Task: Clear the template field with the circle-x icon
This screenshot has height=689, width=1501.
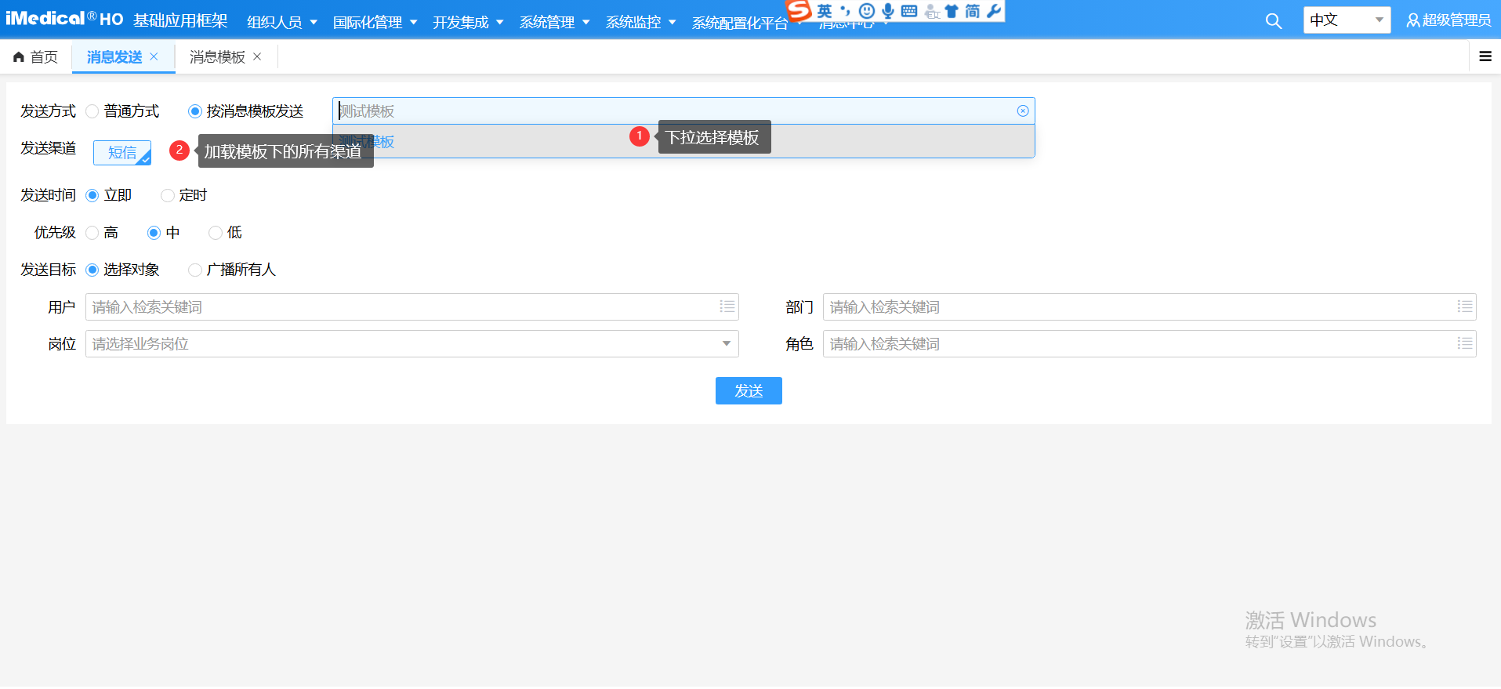Action: (x=1022, y=111)
